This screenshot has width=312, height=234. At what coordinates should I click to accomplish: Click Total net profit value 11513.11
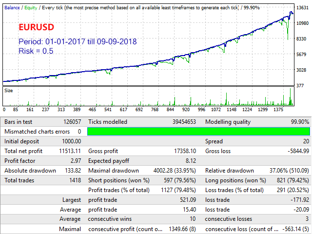[x=70, y=151]
